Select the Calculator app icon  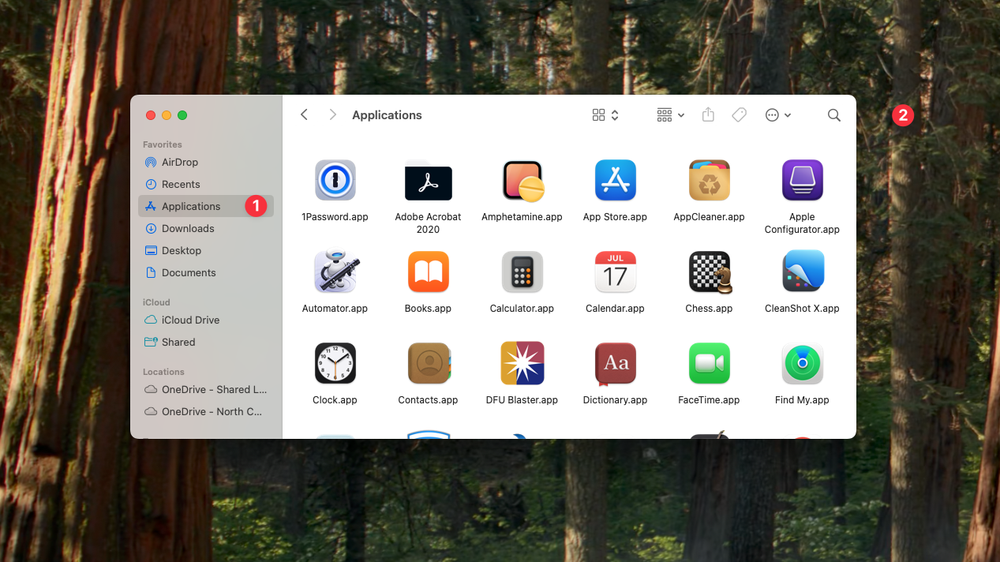tap(522, 272)
